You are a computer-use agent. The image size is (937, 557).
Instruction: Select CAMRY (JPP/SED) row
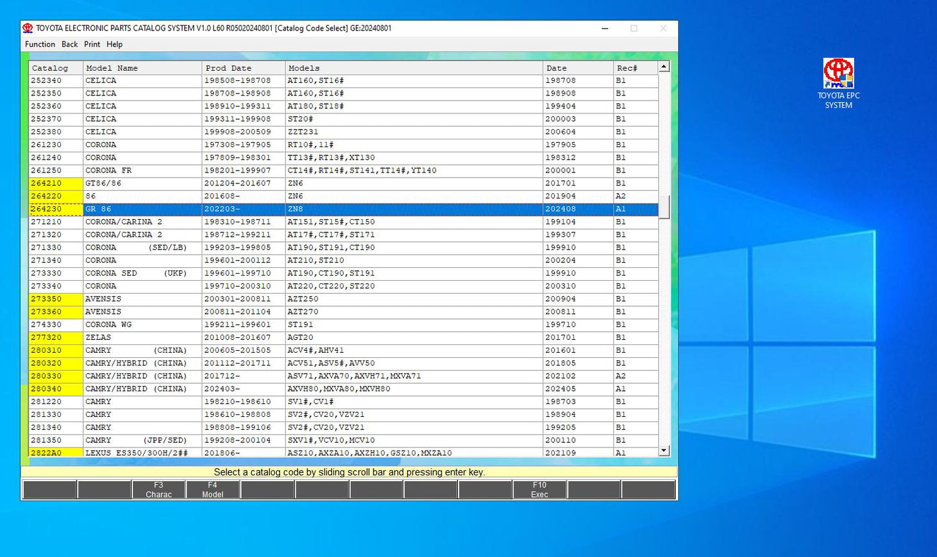pos(344,440)
